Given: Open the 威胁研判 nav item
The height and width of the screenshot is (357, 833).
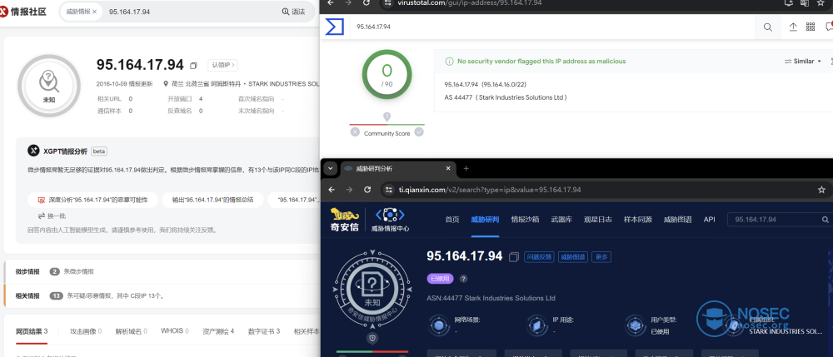Looking at the screenshot, I should [485, 220].
